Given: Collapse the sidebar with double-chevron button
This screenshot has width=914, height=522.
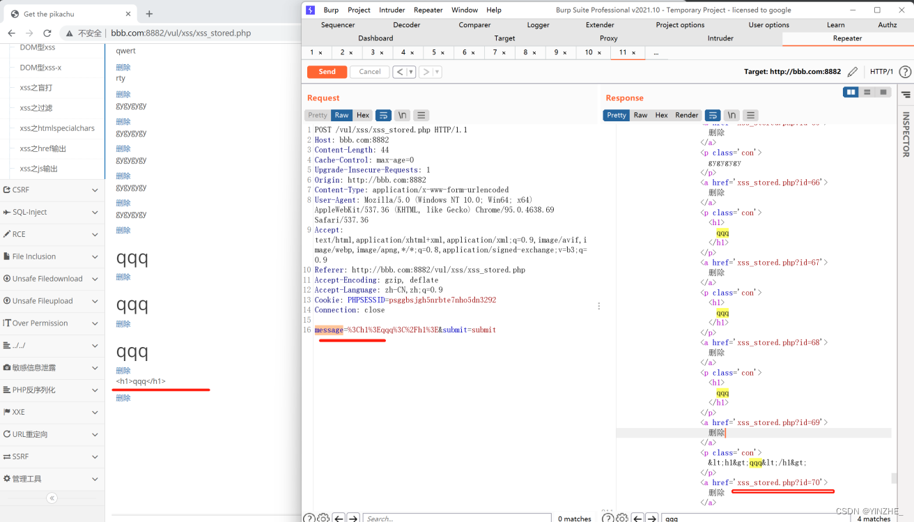Looking at the screenshot, I should pos(52,498).
